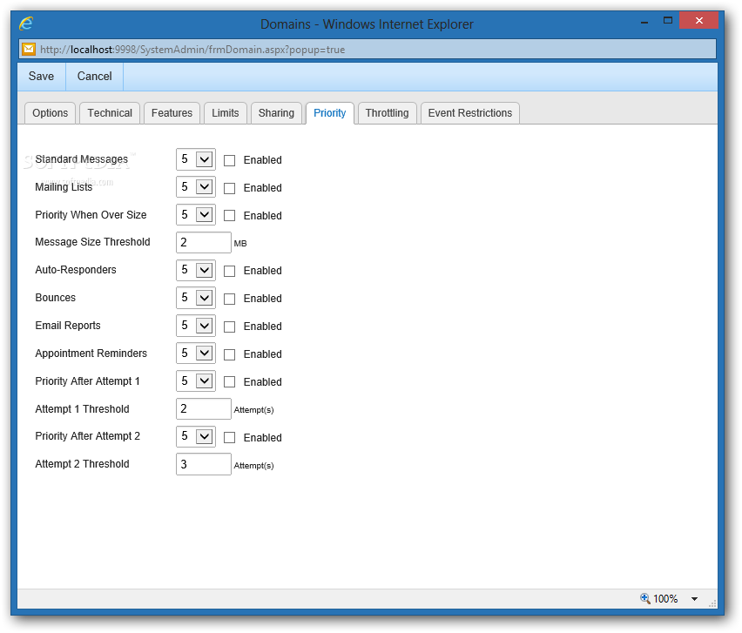The height and width of the screenshot is (633, 742).
Task: Tick Enabled for Priority When Over Size
Action: (x=230, y=216)
